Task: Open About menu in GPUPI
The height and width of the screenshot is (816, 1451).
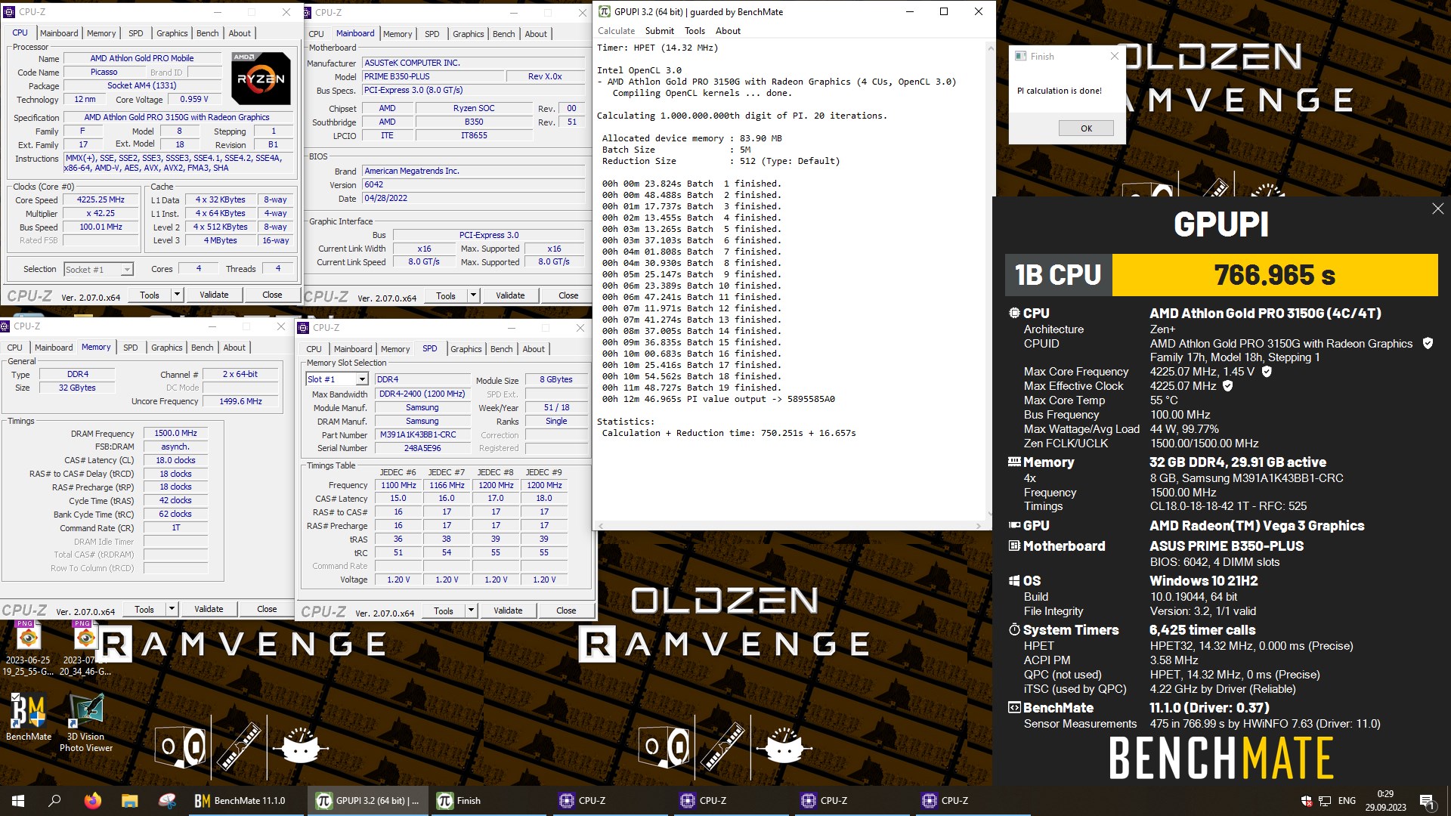Action: 728,31
